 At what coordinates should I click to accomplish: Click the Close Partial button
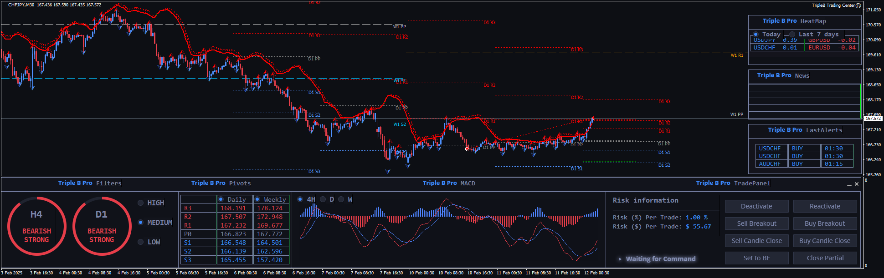coord(825,258)
